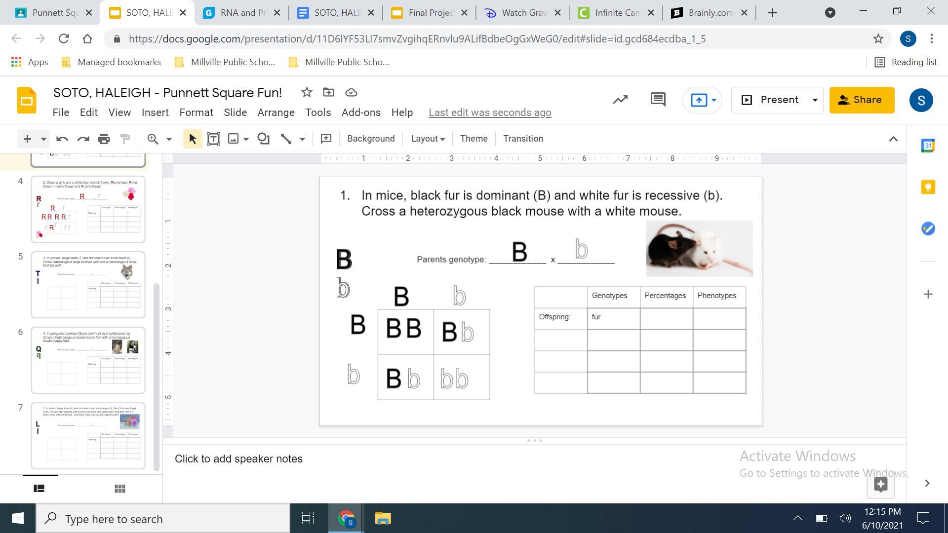Select the Line tool
The width and height of the screenshot is (948, 533).
tap(286, 139)
